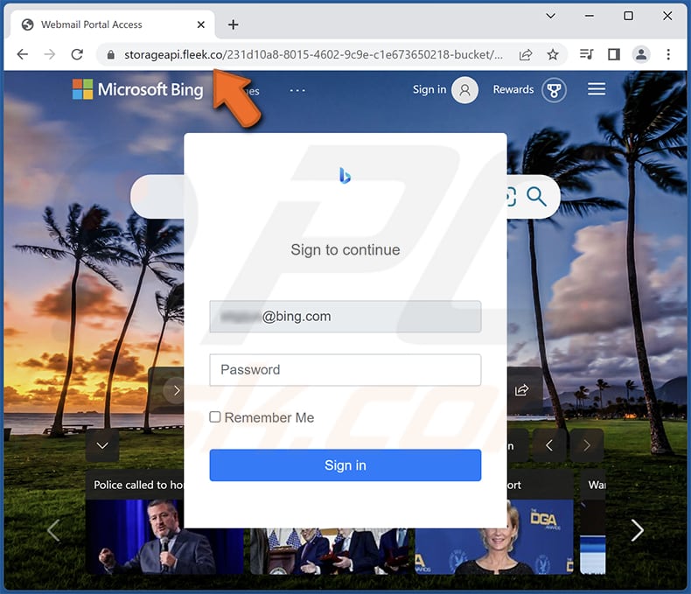Click the @bing.com email field
Screen dimensions: 691x594
pos(345,317)
